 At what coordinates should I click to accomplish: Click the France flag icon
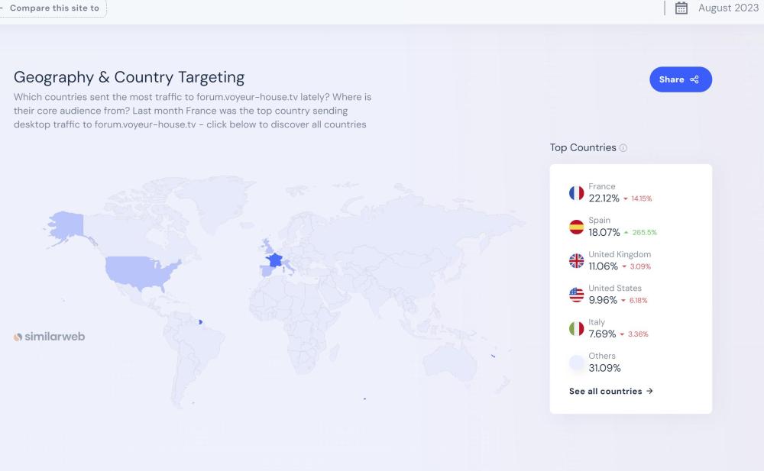(576, 192)
